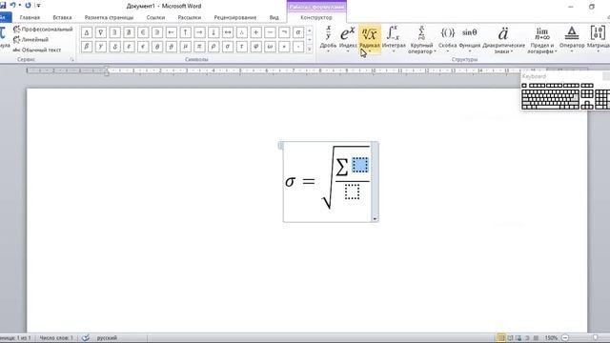610x343 pixels.
Task: Insert the right arrow → symbol
Action: tap(199, 32)
